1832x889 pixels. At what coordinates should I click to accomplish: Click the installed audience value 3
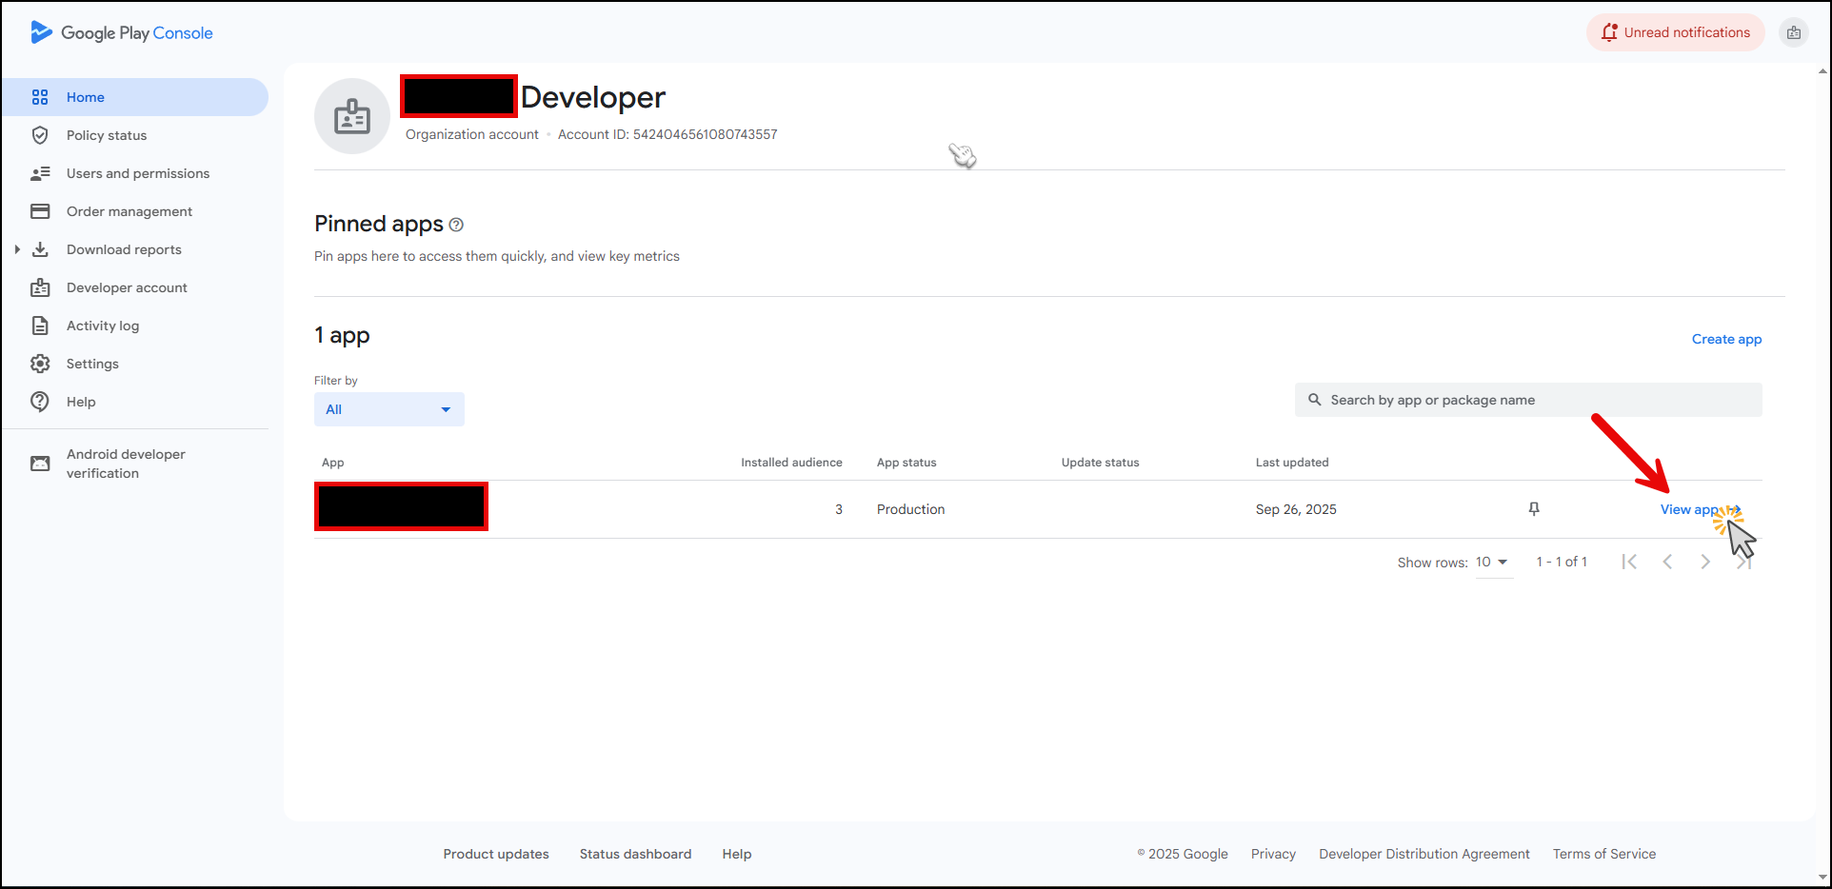[839, 509]
